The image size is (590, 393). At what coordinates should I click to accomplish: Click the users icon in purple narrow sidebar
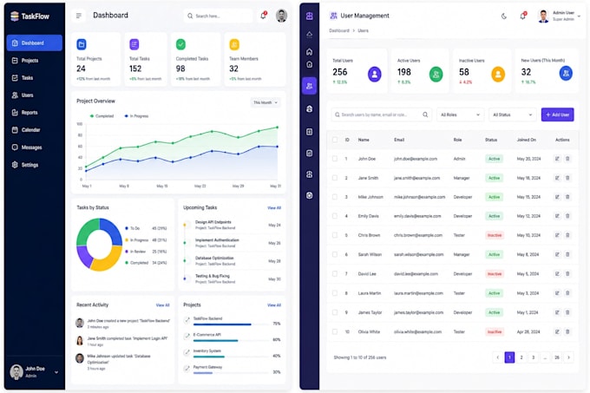point(309,86)
